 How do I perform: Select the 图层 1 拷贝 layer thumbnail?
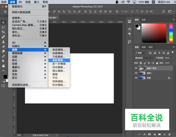(x=142, y=68)
